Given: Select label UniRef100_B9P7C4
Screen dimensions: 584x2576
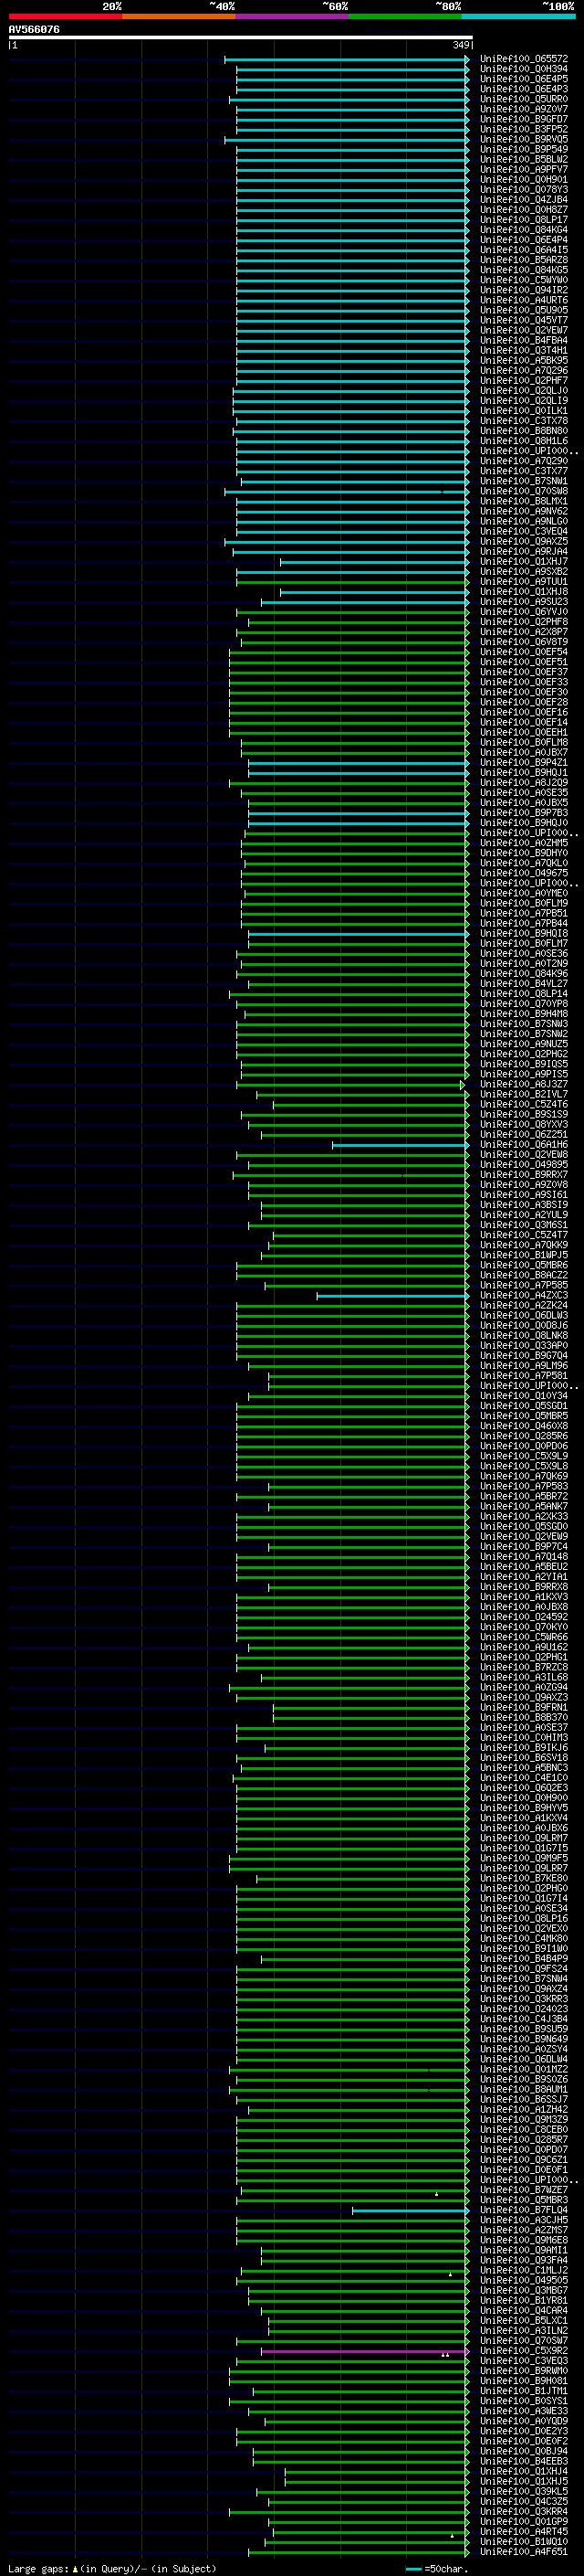Looking at the screenshot, I should click(x=524, y=1548).
